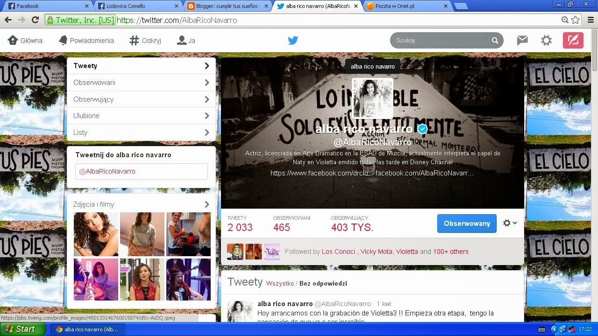Show Wszystko tweets filter
598x336 pixels.
(280, 283)
